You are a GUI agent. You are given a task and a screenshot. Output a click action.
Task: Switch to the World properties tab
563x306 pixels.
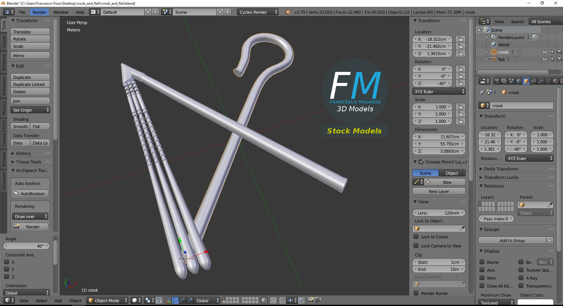[519, 81]
